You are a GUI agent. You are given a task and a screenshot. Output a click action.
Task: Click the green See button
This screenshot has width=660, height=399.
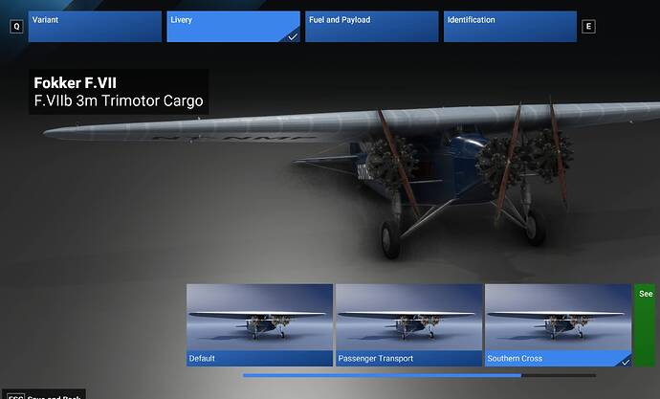click(646, 325)
